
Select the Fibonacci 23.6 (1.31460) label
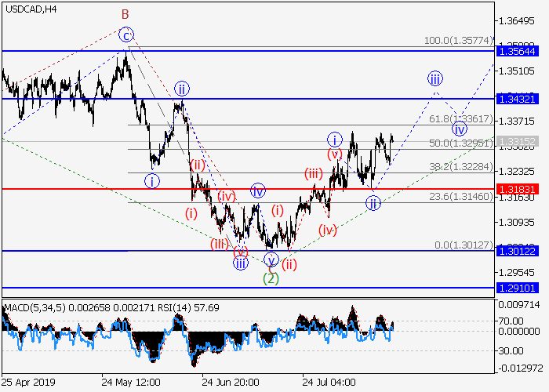pyautogui.click(x=460, y=197)
